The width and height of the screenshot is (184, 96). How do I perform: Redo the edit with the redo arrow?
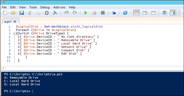(x=75, y=13)
